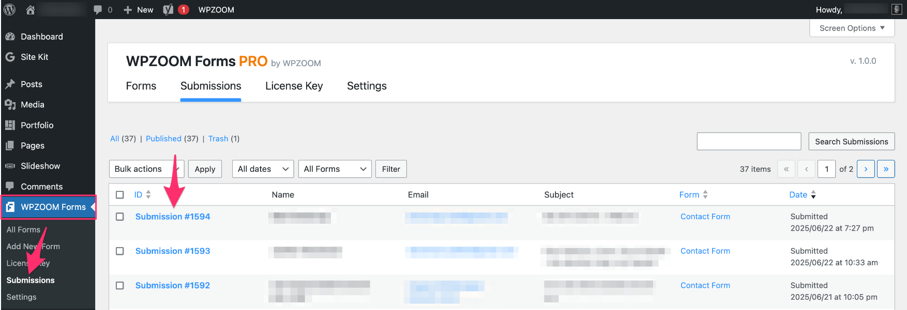Screen dimensions: 907x310
Task: Open Contact Form link for Submission #1592
Action: tap(705, 285)
